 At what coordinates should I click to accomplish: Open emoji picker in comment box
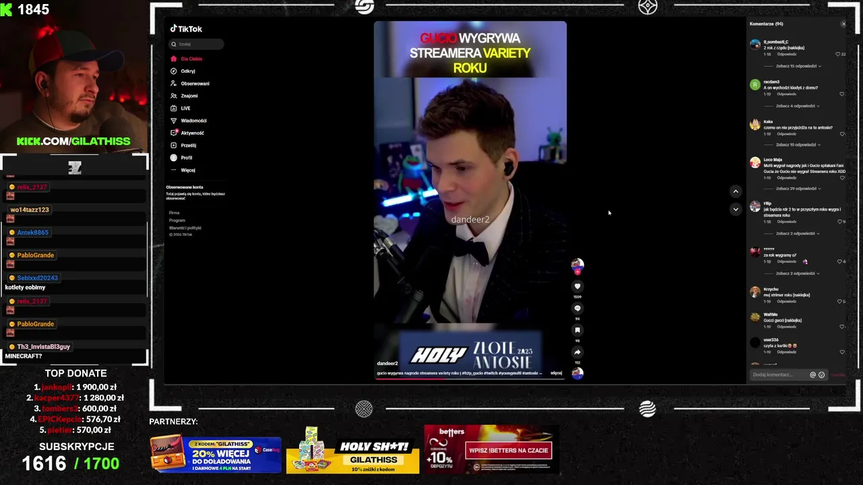821,375
